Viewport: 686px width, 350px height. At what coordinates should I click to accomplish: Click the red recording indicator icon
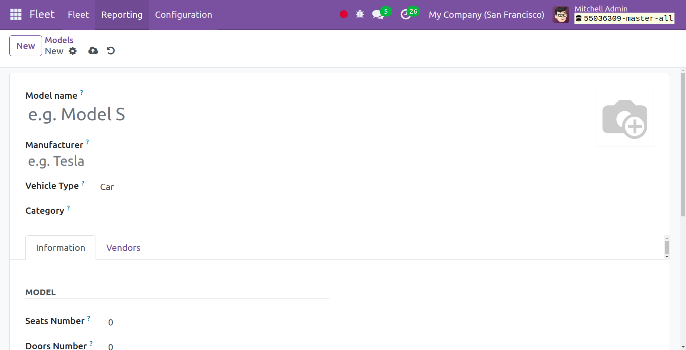coord(344,14)
